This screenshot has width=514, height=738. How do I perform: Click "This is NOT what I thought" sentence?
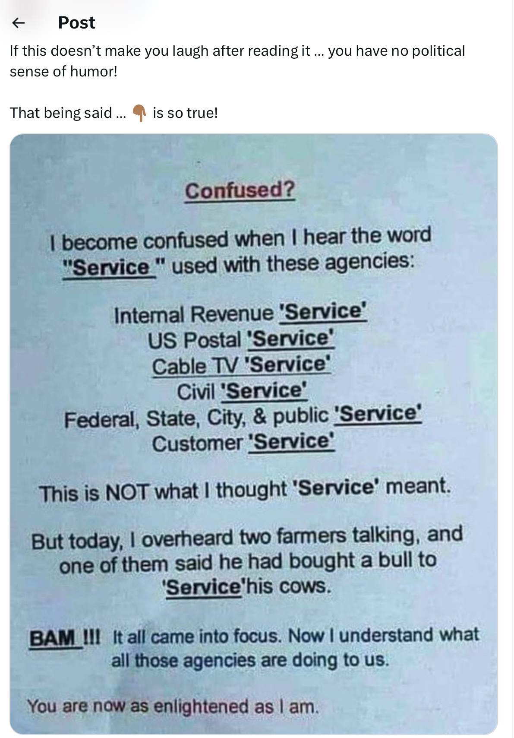click(x=245, y=490)
